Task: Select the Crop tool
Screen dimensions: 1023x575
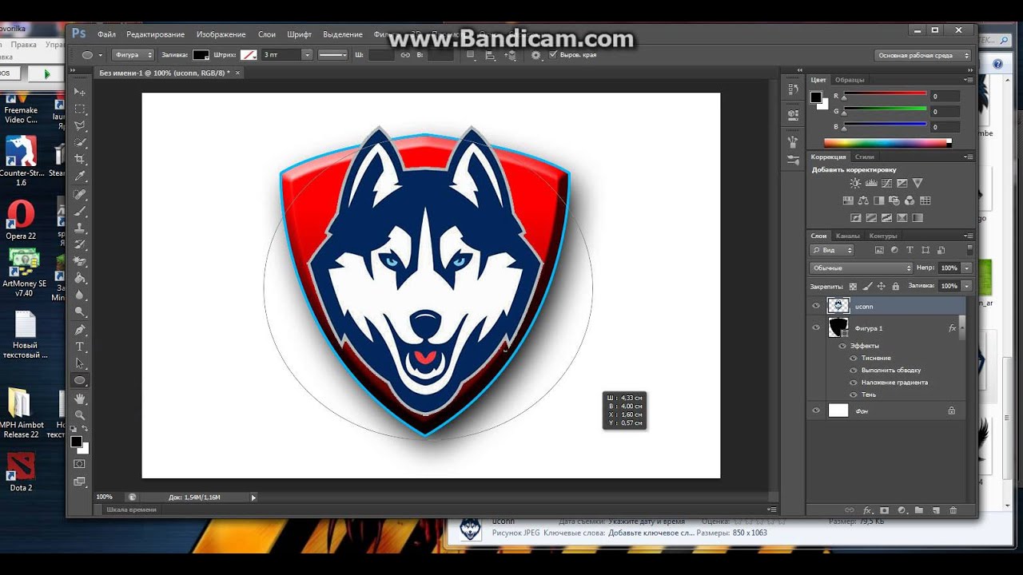Action: pos(80,160)
